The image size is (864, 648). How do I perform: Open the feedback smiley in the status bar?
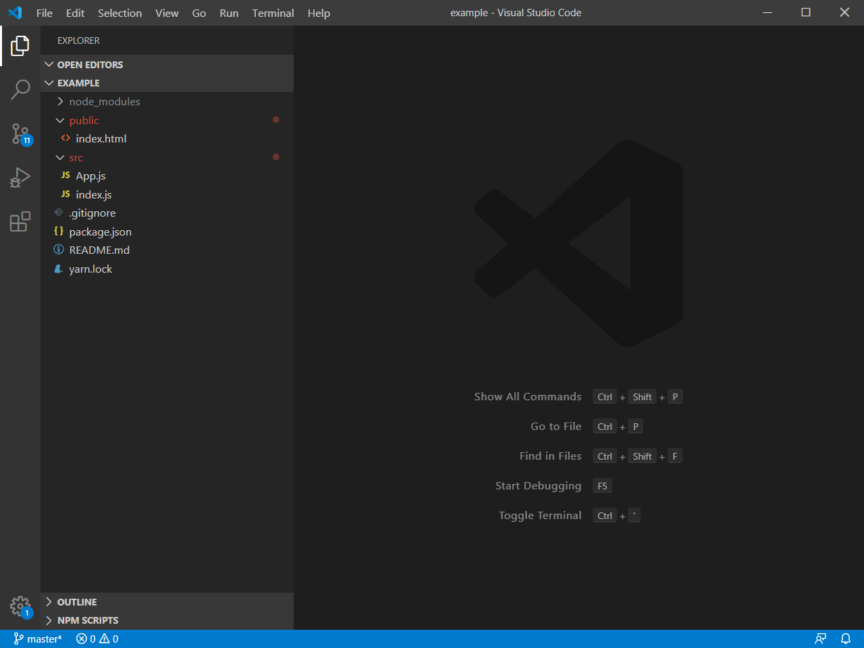point(820,639)
